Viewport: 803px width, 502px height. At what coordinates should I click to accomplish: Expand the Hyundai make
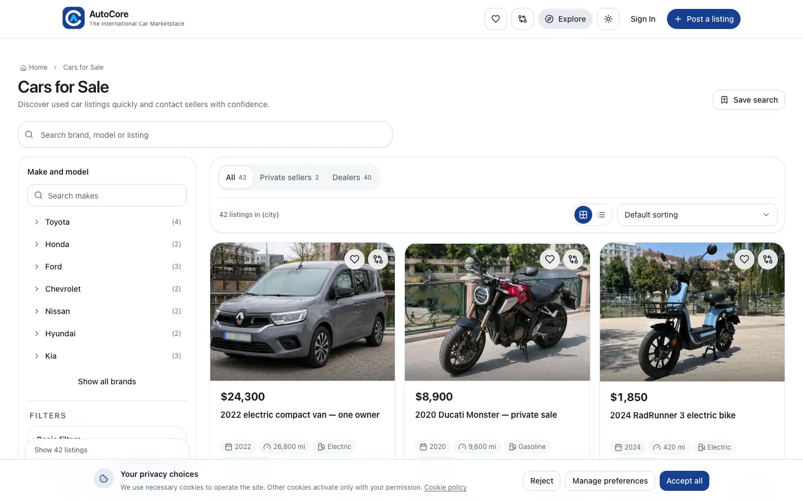tap(107, 334)
